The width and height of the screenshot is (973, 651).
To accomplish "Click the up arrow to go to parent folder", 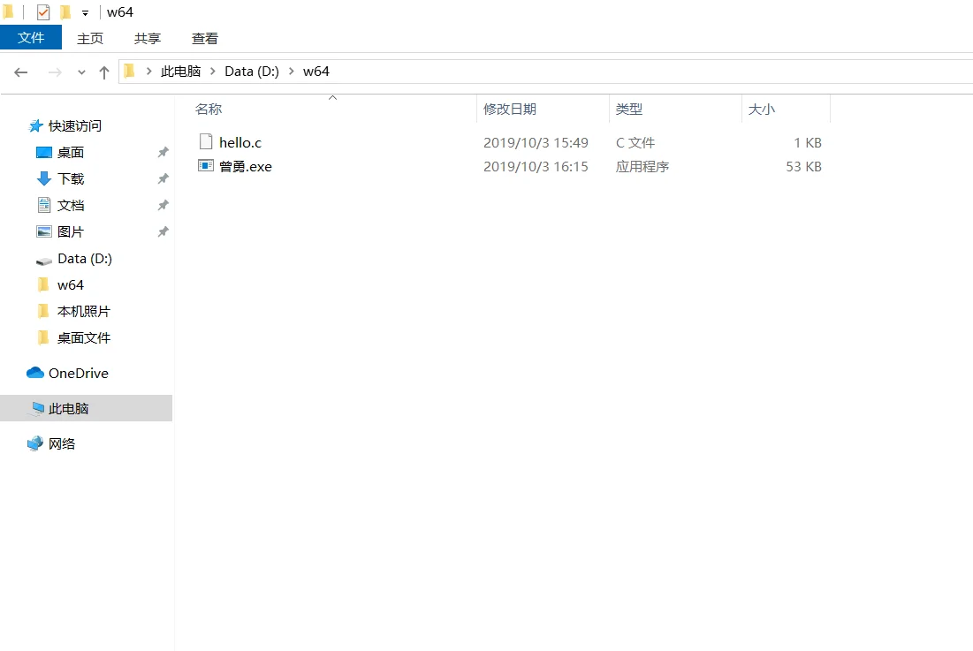I will pyautogui.click(x=104, y=72).
